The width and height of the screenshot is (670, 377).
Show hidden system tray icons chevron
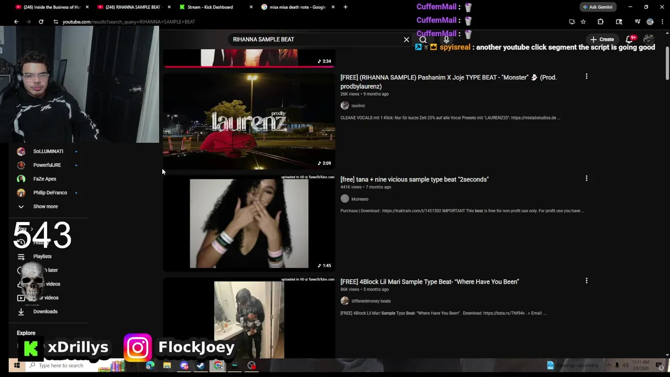pos(608,365)
